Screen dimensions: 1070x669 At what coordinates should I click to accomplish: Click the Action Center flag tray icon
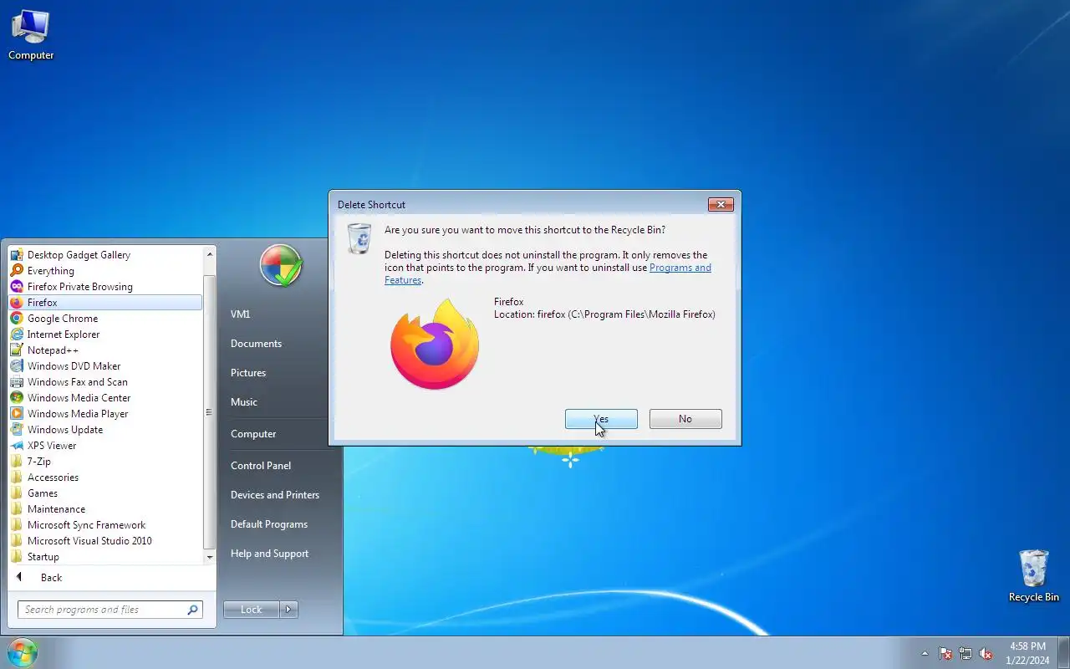point(945,653)
